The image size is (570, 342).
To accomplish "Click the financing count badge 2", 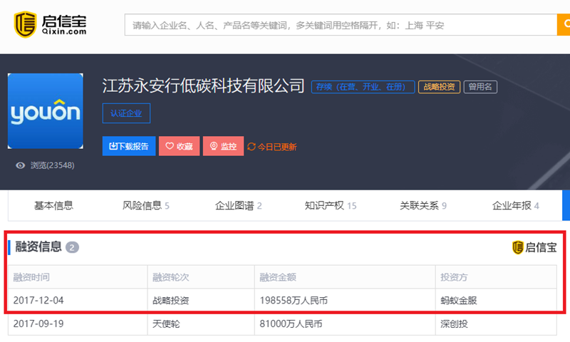I will click(x=72, y=247).
